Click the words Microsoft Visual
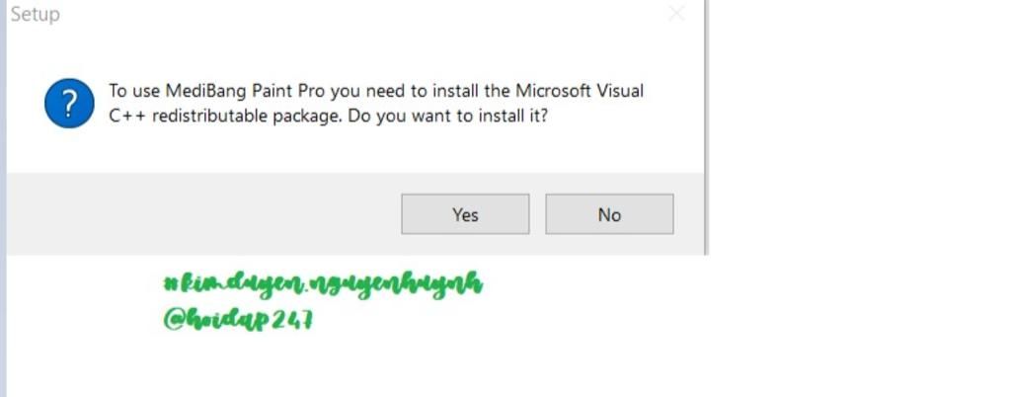The image size is (1011, 397). [580, 91]
